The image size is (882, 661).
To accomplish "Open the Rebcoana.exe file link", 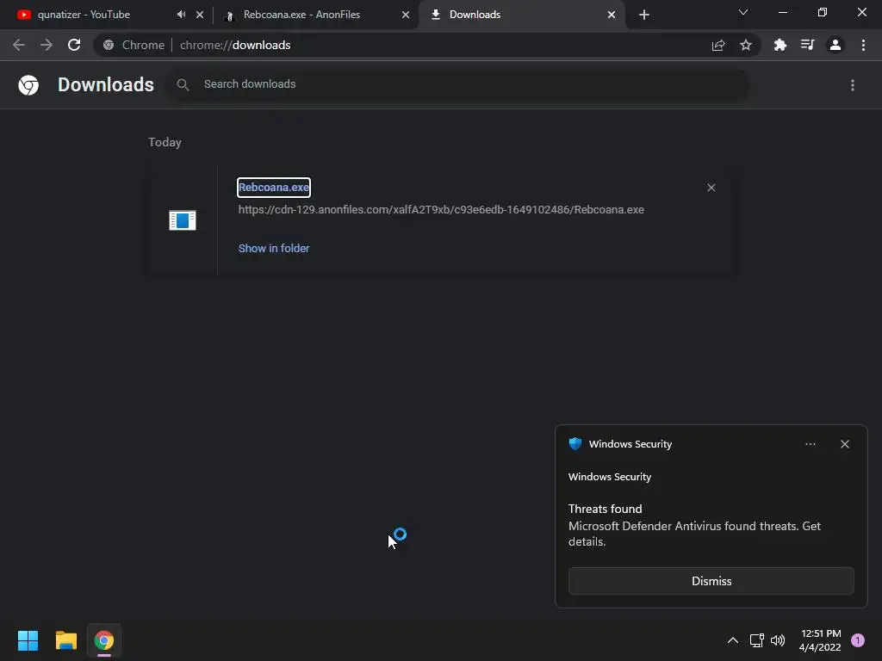I will 274,187.
